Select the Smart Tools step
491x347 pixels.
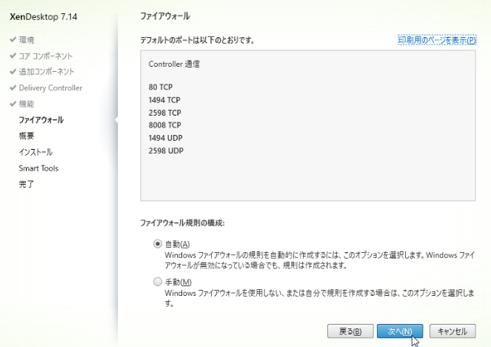pos(39,168)
